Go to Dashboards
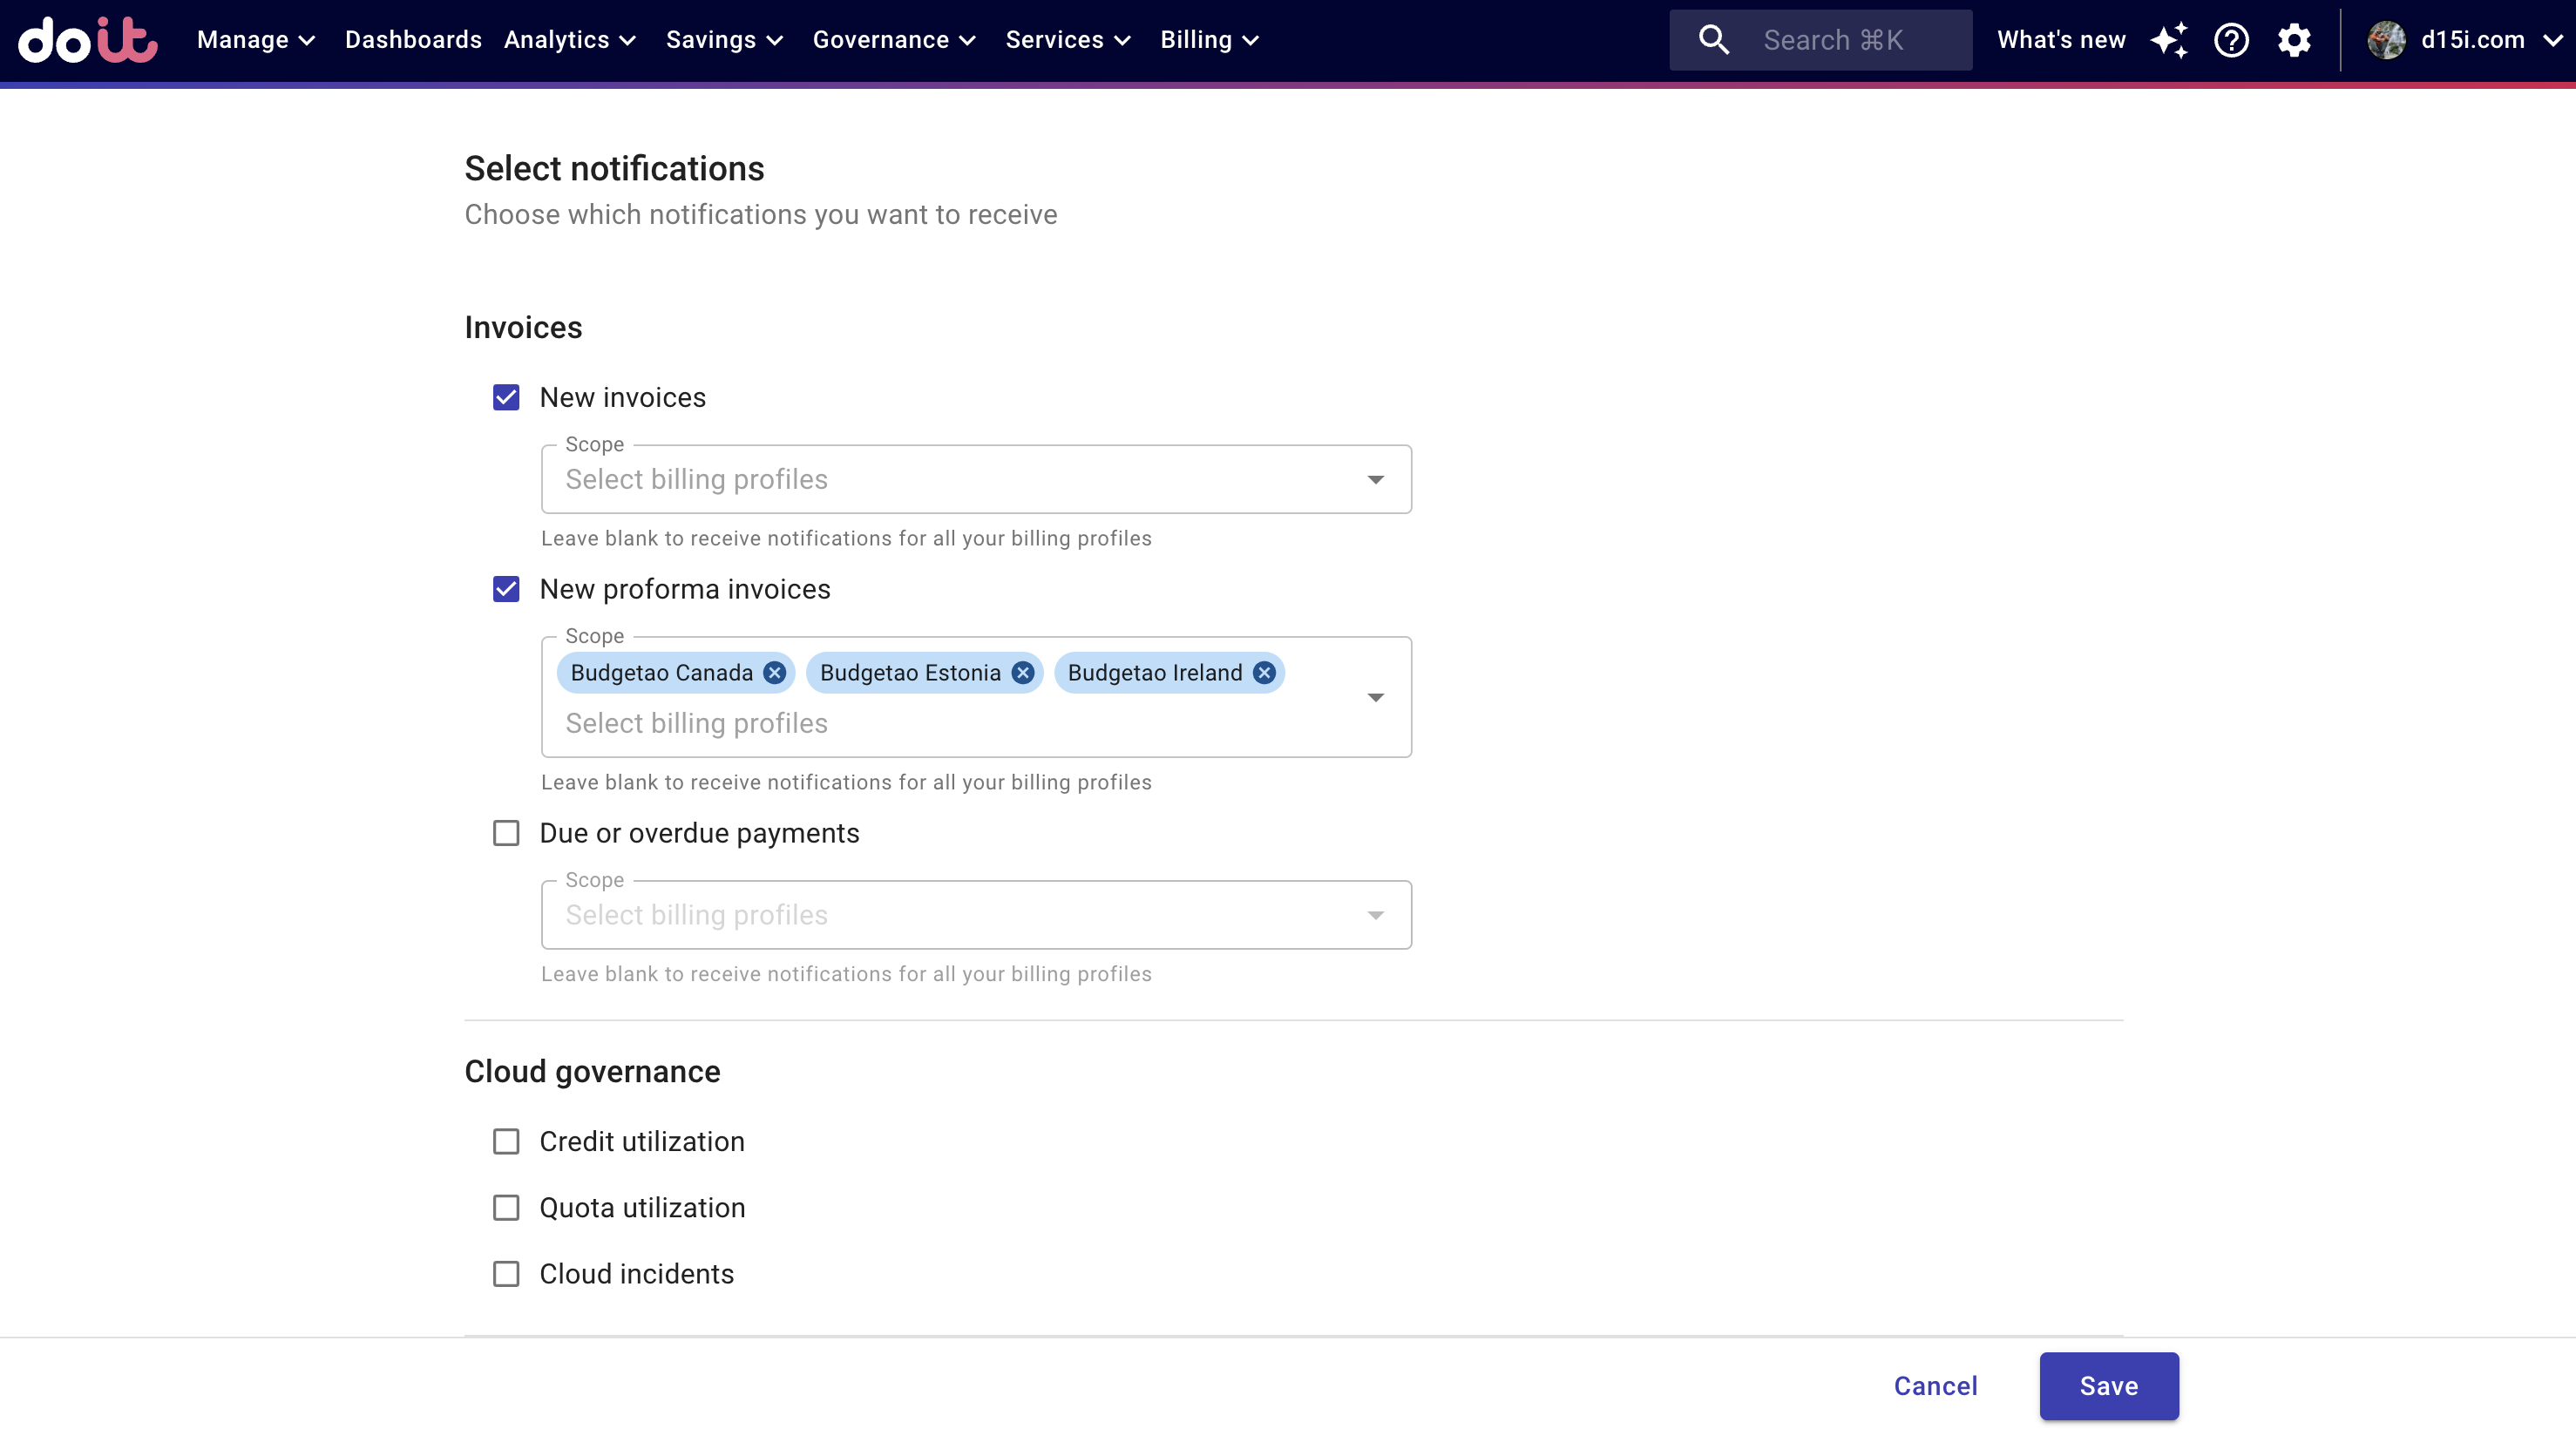Viewport: 2576px width, 1429px height. [413, 40]
